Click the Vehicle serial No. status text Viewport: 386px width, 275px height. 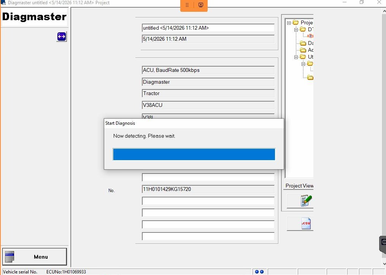click(x=20, y=272)
